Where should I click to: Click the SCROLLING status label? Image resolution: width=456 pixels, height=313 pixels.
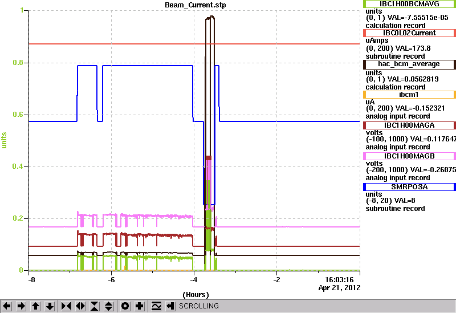199,306
